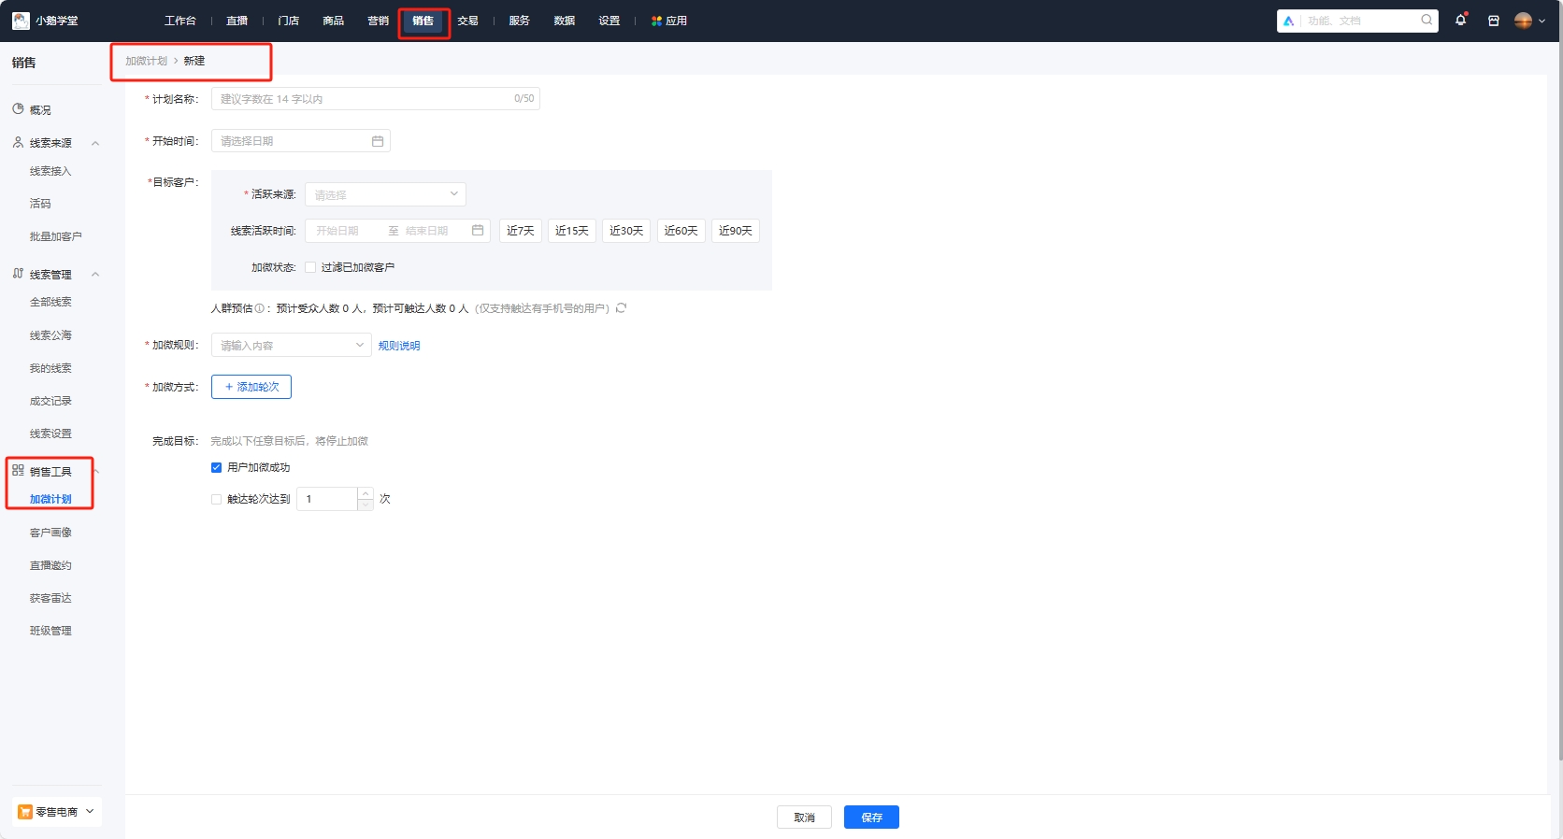Click the 计划名称 input field

coord(365,99)
